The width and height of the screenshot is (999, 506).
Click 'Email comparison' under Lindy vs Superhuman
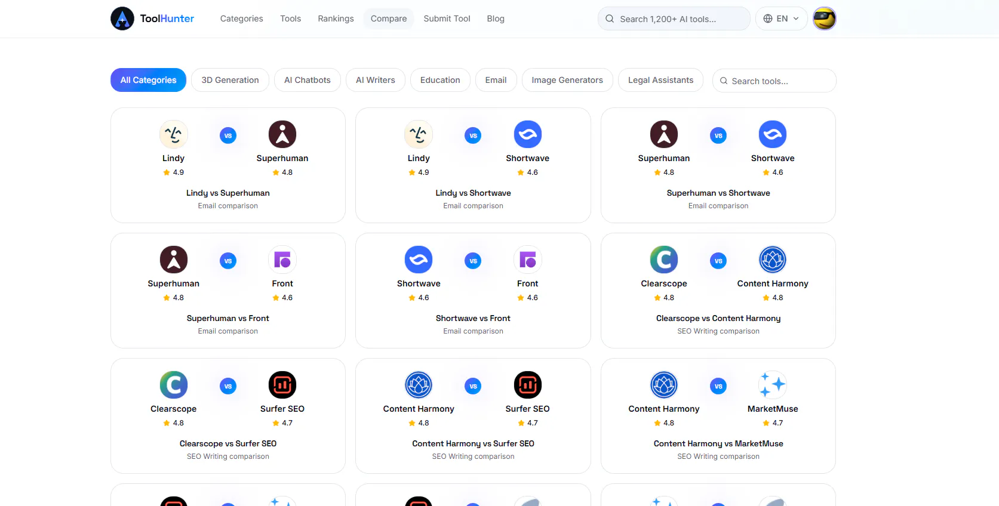point(228,206)
